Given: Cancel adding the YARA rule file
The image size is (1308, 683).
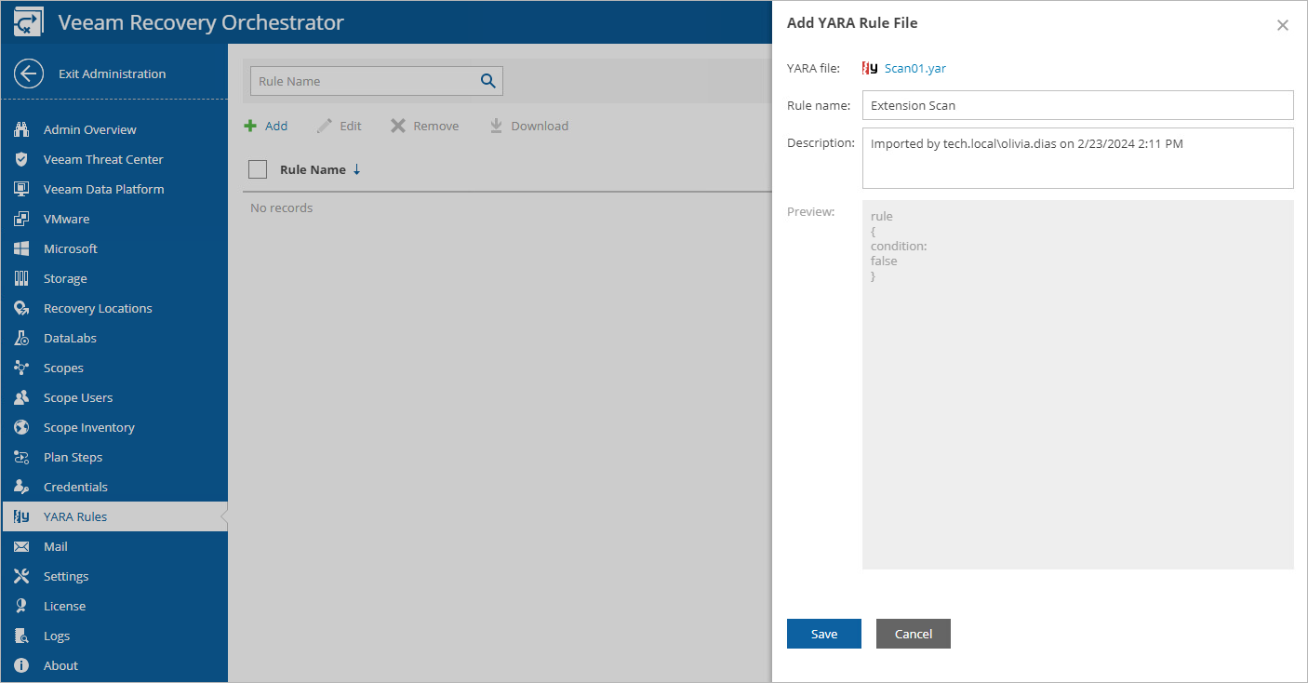Looking at the screenshot, I should coord(914,634).
